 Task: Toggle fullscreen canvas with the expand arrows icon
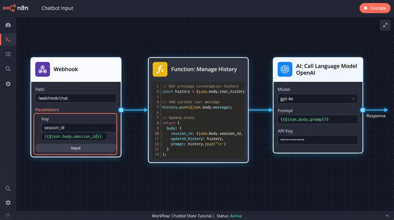tap(385, 25)
